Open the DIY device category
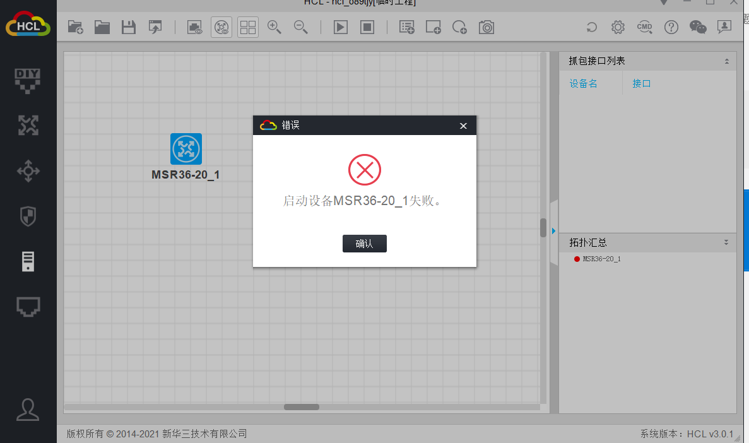The width and height of the screenshot is (749, 443). [28, 81]
